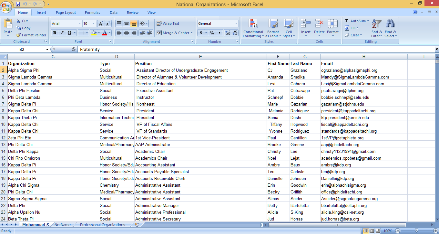The width and height of the screenshot is (439, 234).
Task: Apply the red Font Color
Action: (x=104, y=33)
